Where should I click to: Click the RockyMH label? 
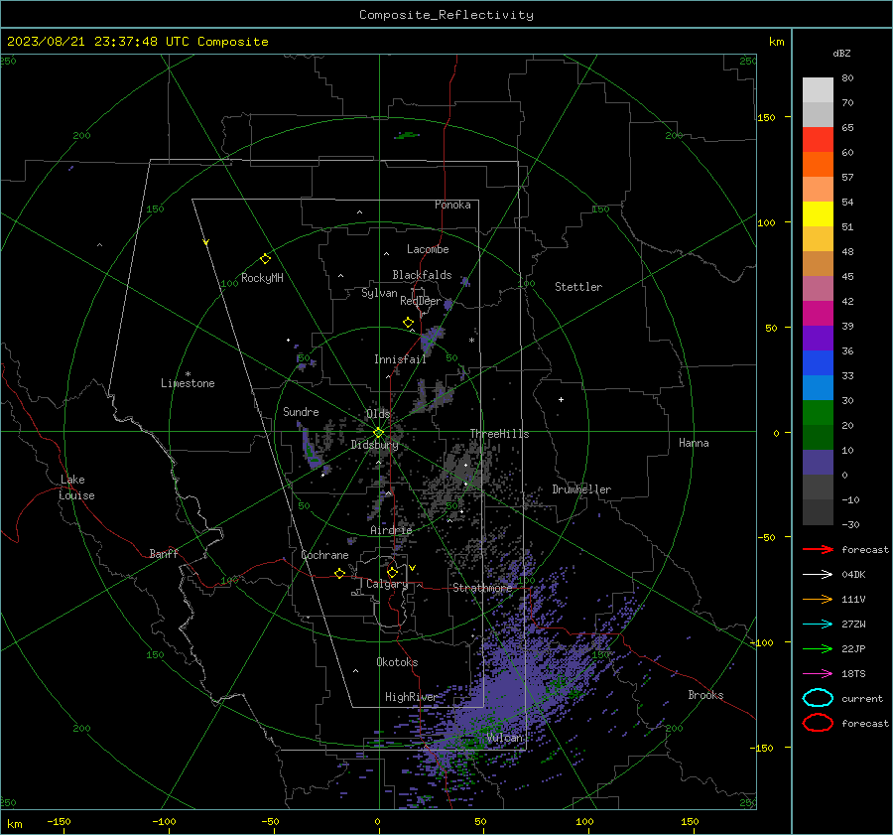262,278
